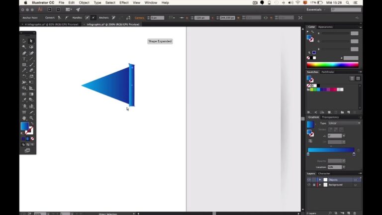Switch to the Transparency tab
The height and width of the screenshot is (215, 382).
tap(330, 117)
